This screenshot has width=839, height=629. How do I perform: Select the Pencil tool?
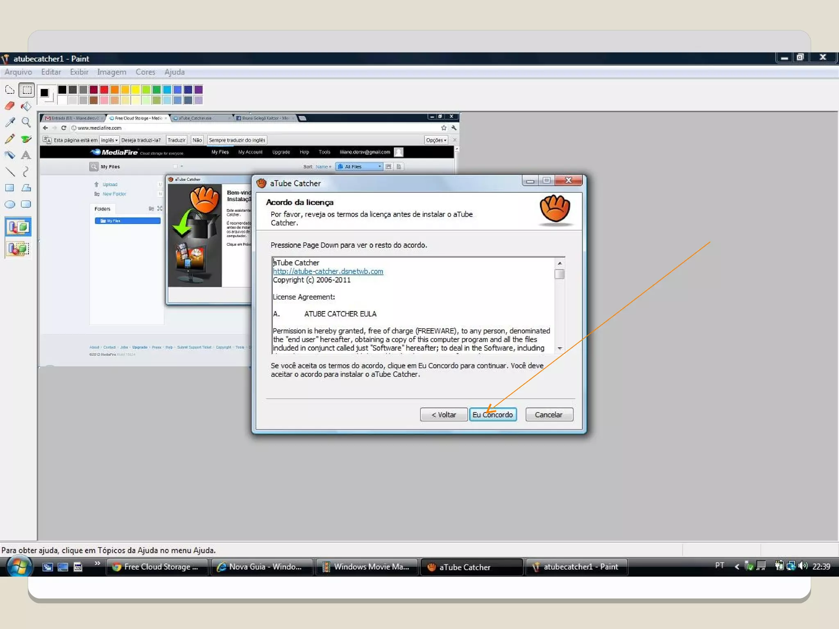pos(10,139)
